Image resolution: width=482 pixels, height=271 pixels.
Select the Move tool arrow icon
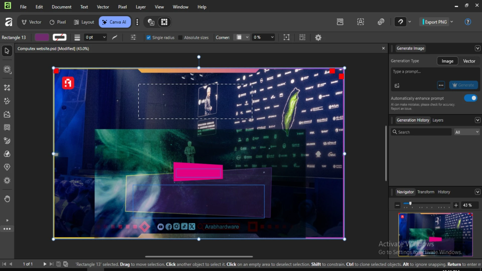click(x=7, y=51)
